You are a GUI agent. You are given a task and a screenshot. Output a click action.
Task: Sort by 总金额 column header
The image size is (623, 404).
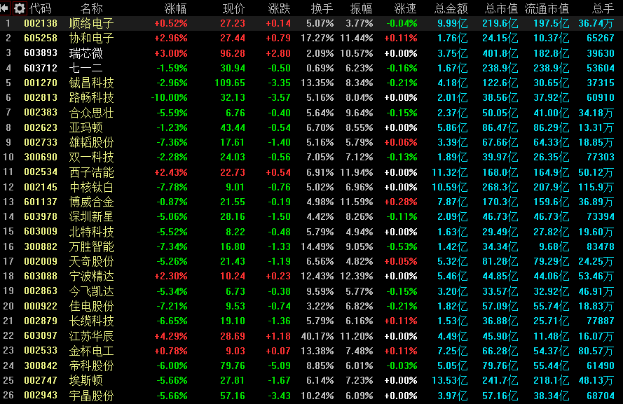[451, 8]
